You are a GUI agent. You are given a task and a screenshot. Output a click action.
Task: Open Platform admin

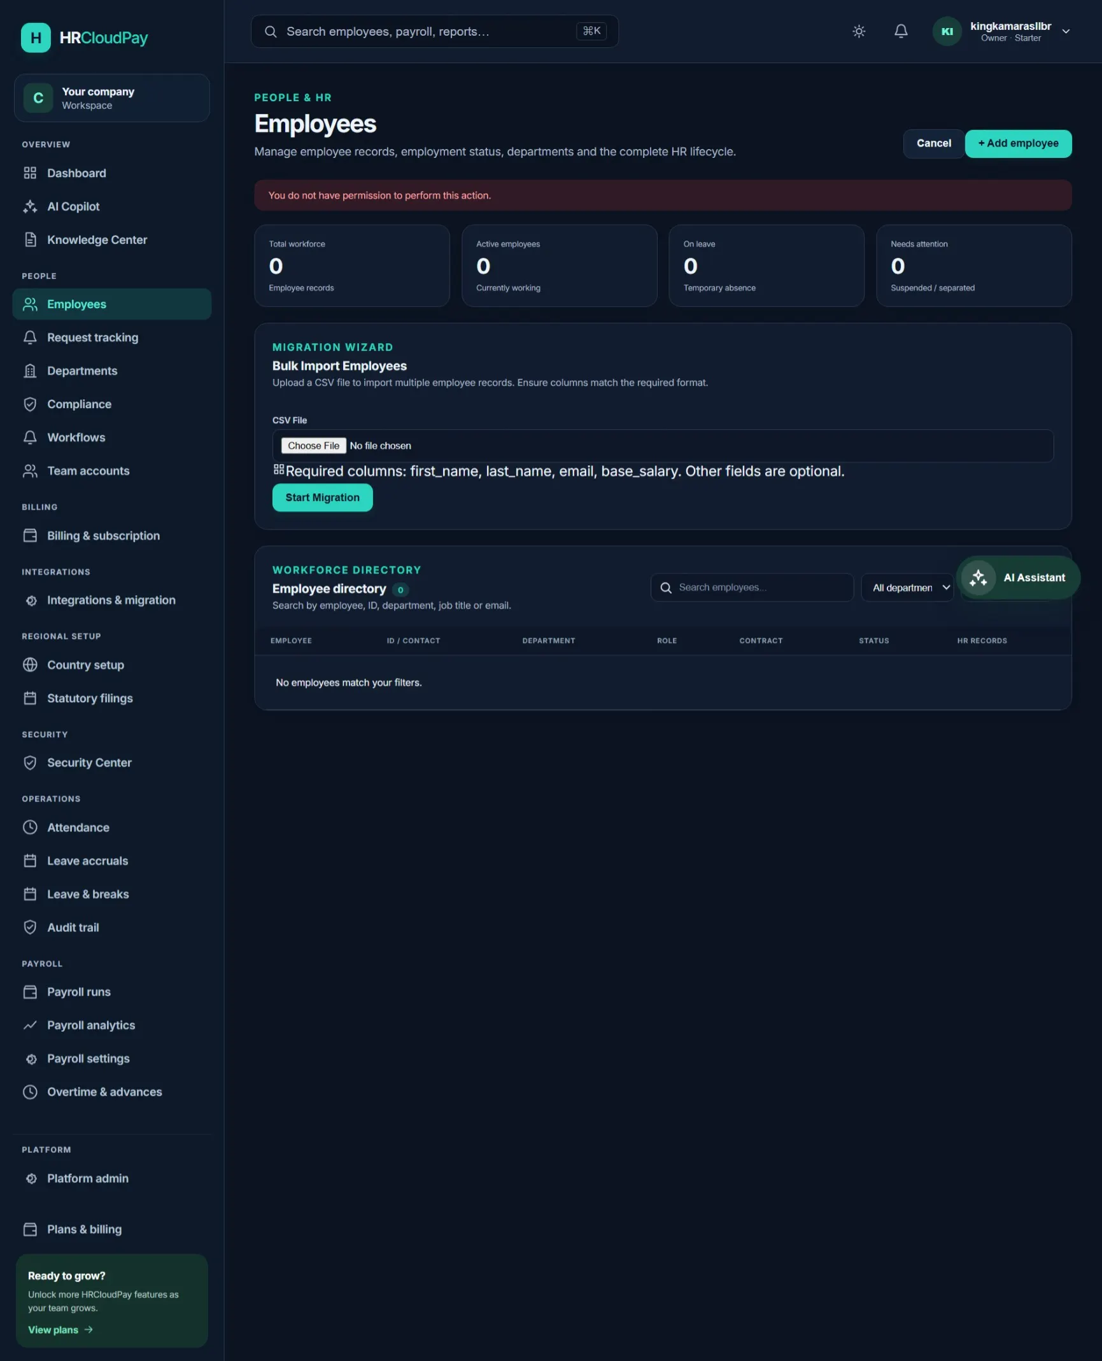(x=112, y=1178)
